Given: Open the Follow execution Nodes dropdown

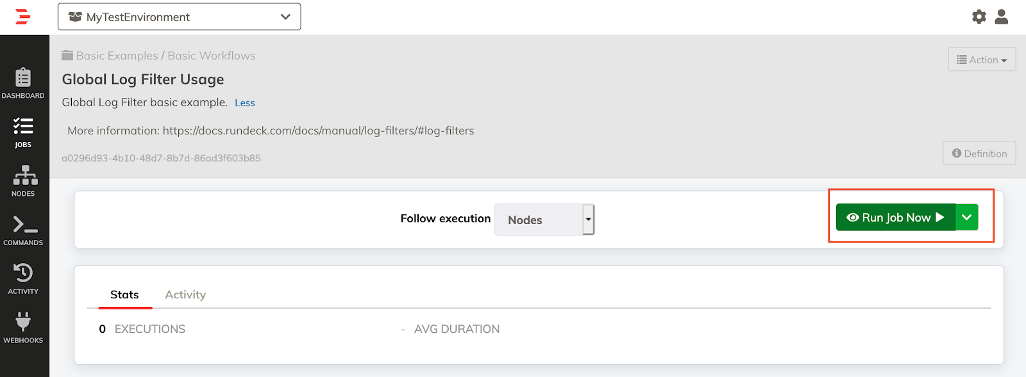Looking at the screenshot, I should pos(544,220).
